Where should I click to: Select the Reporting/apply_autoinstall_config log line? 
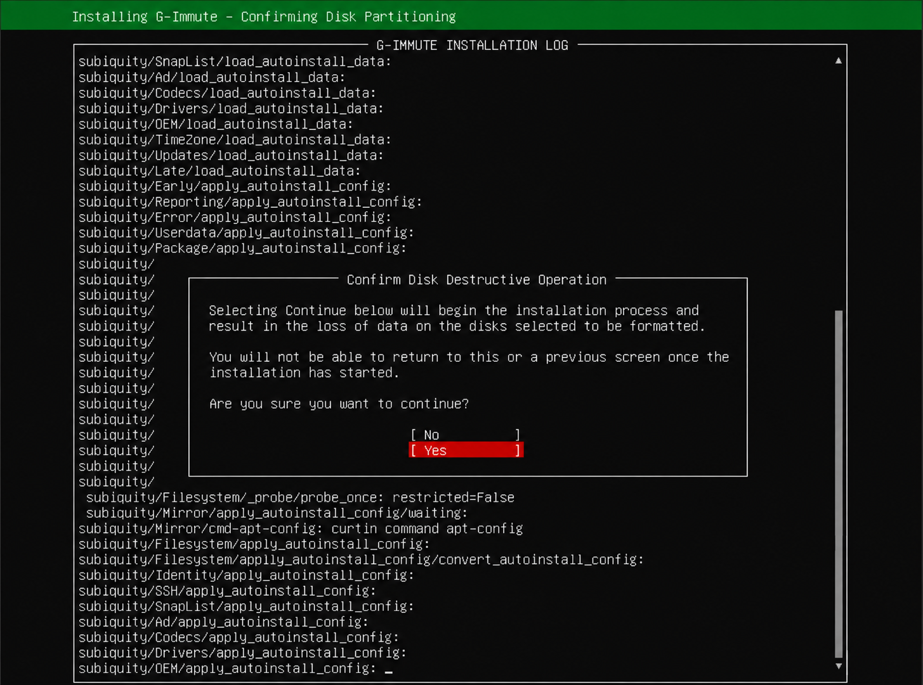point(250,202)
